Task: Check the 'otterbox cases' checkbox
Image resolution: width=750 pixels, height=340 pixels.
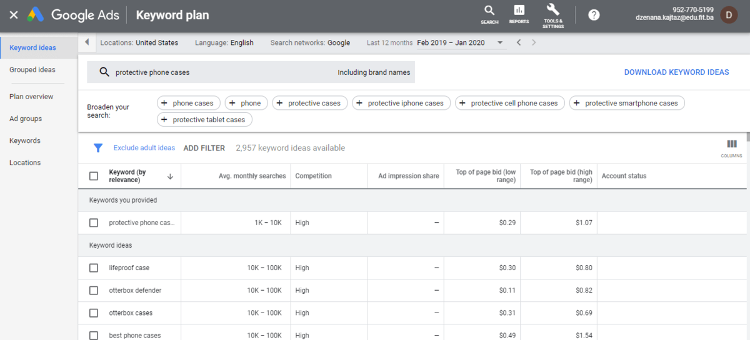Action: (94, 313)
